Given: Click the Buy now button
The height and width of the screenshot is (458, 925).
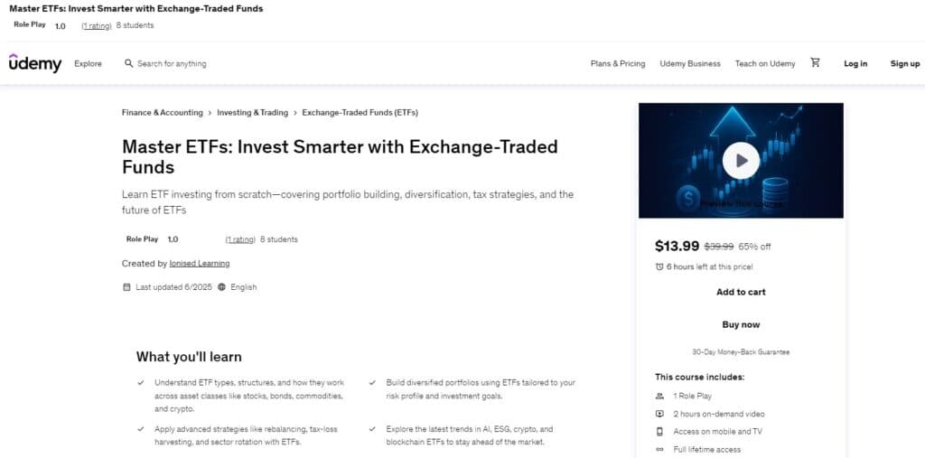Looking at the screenshot, I should [741, 324].
